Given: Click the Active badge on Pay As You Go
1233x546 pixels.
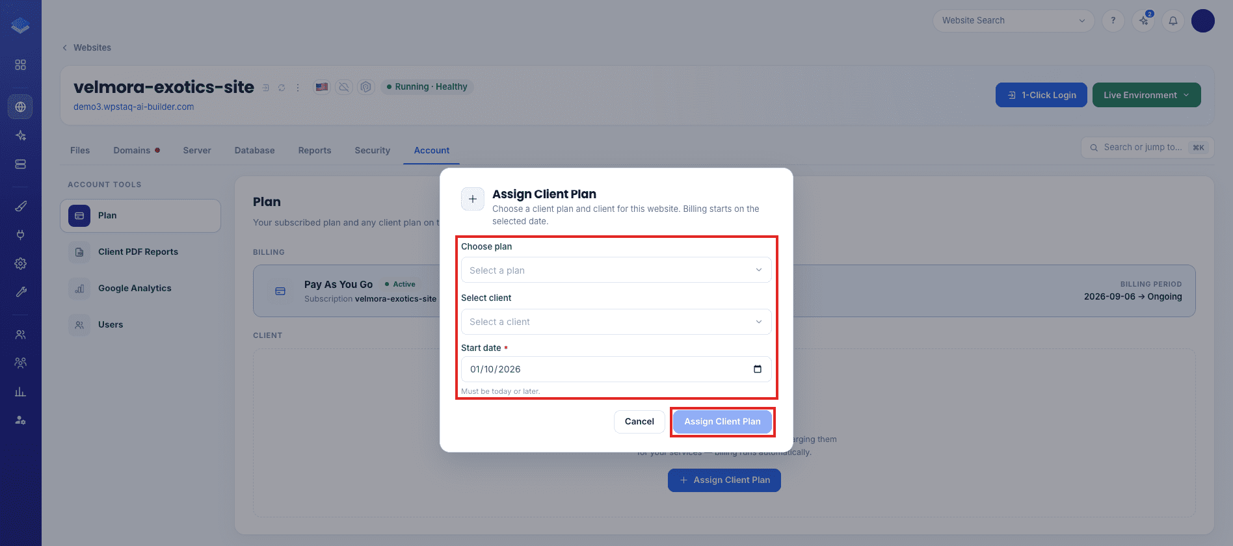Looking at the screenshot, I should point(400,284).
